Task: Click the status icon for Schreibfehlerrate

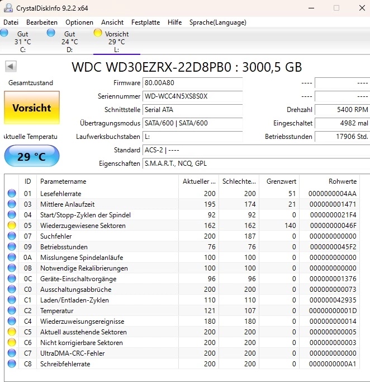Action: coord(12,364)
